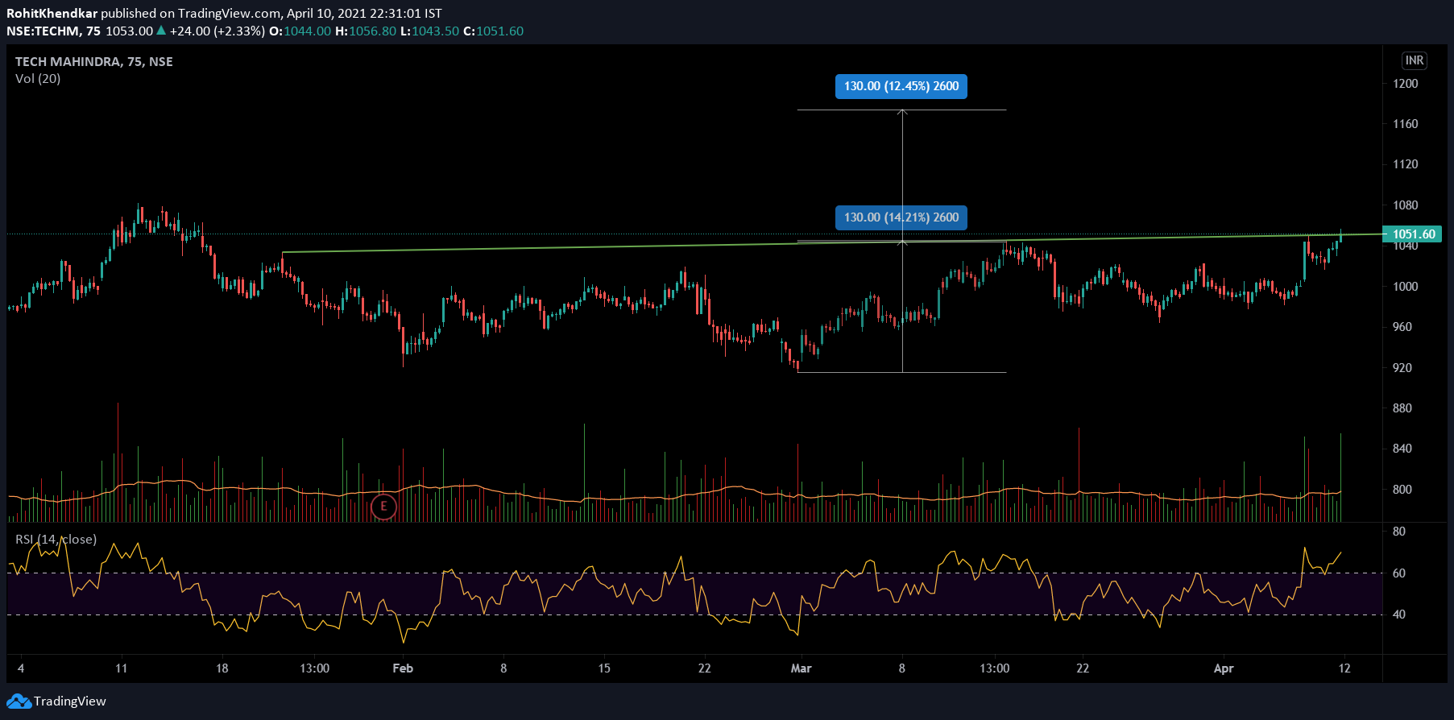Click the open value O:1044.00
This screenshot has height=720, width=1454.
pos(300,31)
